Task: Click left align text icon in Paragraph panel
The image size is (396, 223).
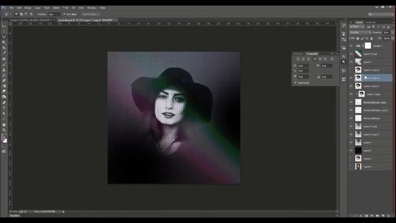Action: (298, 59)
